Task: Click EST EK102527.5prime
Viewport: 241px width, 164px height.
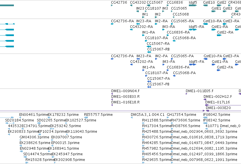Action: coord(81,120)
